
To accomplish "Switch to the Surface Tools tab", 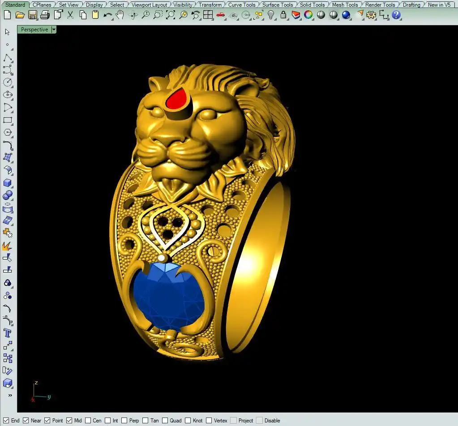I will click(x=277, y=4).
